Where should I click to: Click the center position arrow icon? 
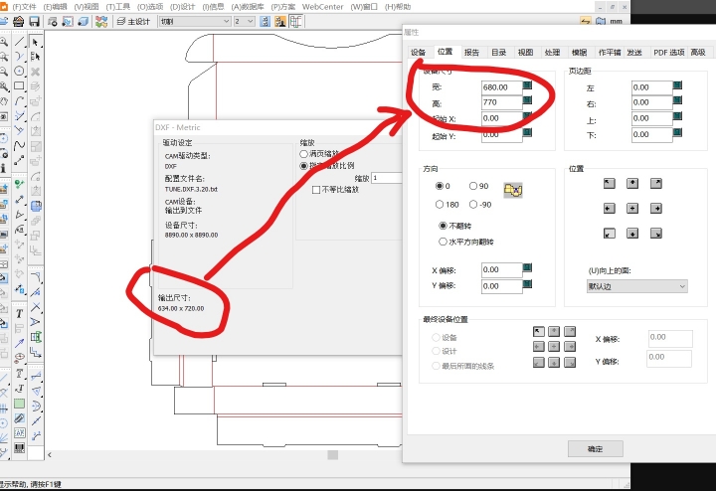[631, 208]
